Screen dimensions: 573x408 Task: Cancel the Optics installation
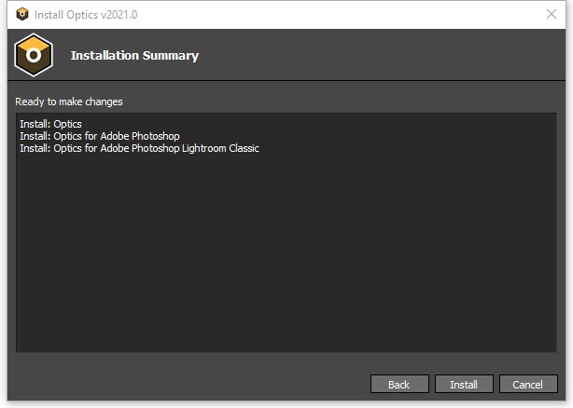528,384
